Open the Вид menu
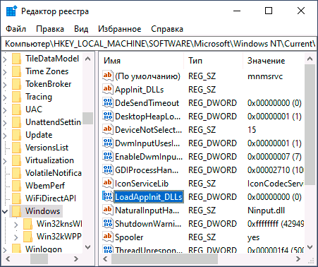The width and height of the screenshot is (318, 267). pos(81,29)
